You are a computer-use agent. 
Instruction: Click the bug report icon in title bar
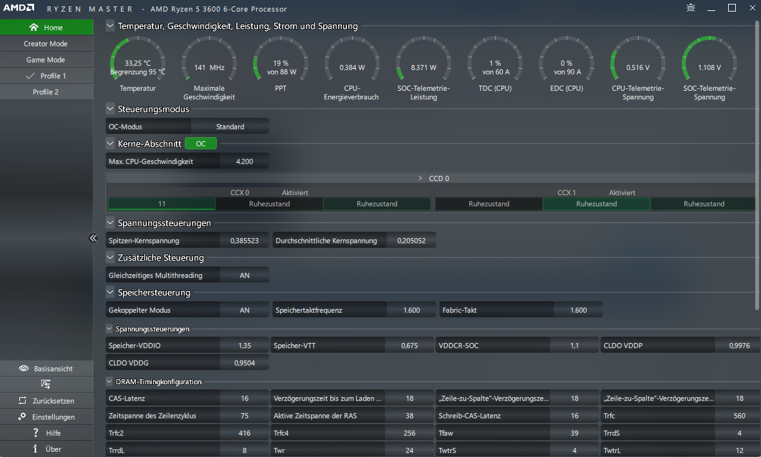point(691,8)
